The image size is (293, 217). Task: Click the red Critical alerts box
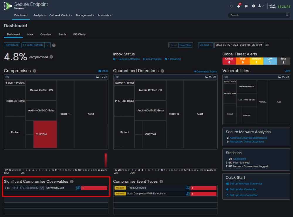click(x=229, y=61)
